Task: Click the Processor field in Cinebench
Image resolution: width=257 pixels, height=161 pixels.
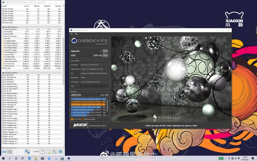Action: click(94, 65)
